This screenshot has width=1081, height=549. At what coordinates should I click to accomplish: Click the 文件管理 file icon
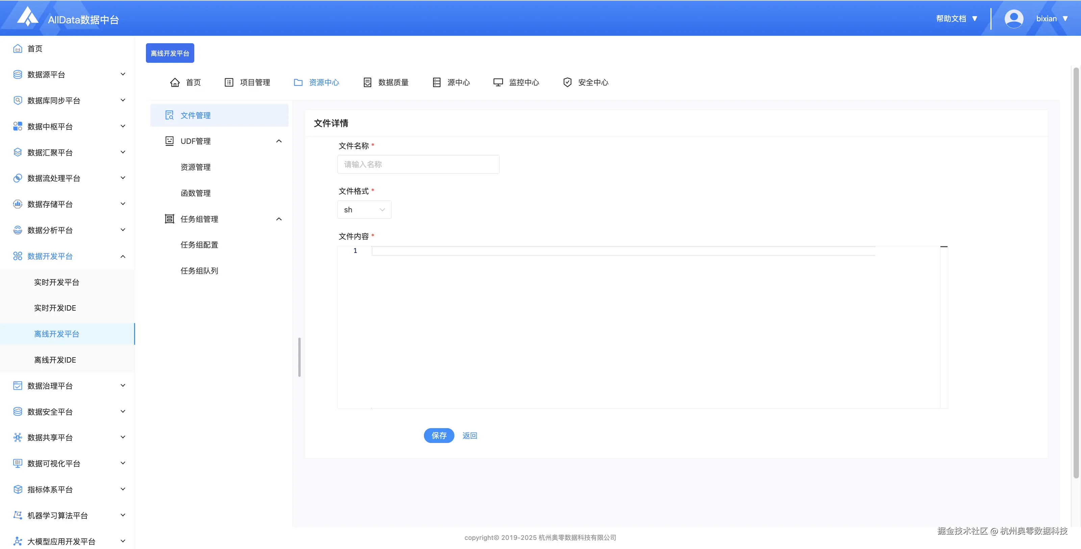(169, 115)
